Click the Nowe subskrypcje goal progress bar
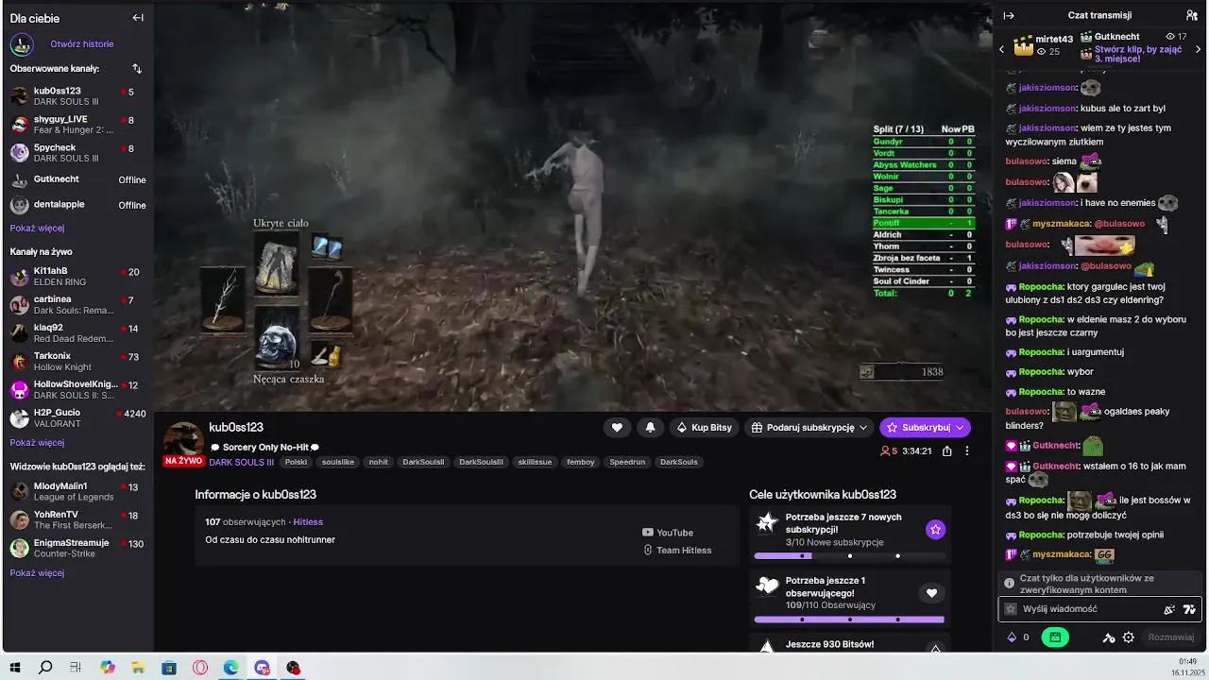 click(849, 556)
